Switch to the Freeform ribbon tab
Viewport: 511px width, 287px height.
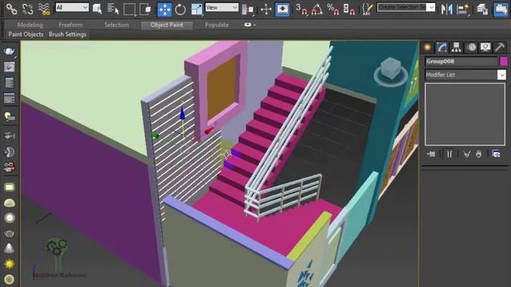pos(71,25)
